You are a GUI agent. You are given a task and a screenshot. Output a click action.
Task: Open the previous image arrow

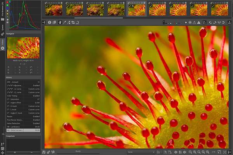coord(176,152)
